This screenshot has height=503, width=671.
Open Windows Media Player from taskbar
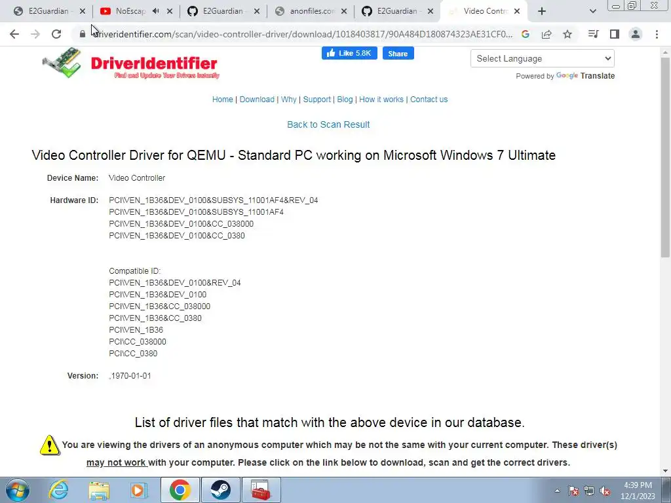[139, 490]
